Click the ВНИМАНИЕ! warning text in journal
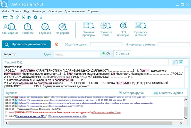191x128 pixels. (x=54, y=112)
